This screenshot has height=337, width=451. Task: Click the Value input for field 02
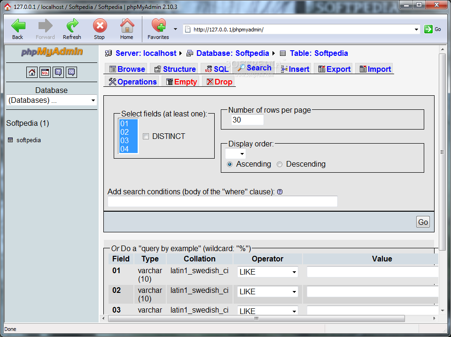pyautogui.click(x=373, y=291)
